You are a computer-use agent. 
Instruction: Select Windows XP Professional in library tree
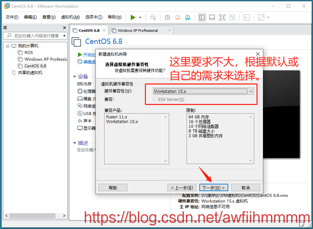45,59
